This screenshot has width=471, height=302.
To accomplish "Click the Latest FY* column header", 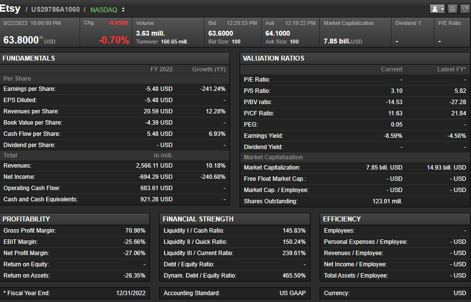I will coord(451,69).
